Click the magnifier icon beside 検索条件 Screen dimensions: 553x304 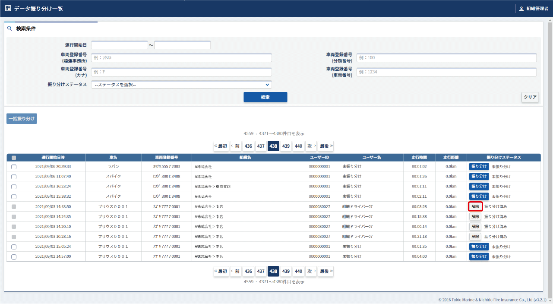[x=9, y=28]
